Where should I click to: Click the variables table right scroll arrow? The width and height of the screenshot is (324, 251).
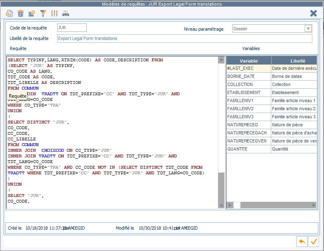pos(313,205)
